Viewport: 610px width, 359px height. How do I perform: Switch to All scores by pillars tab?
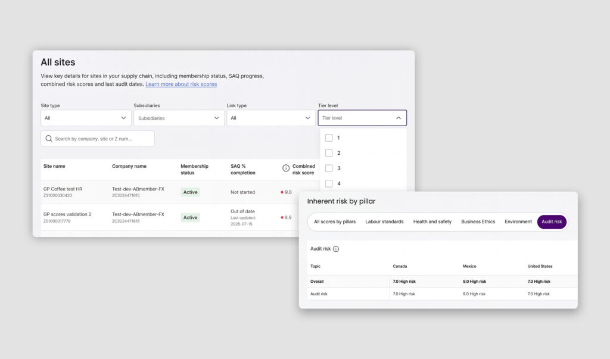coord(335,221)
